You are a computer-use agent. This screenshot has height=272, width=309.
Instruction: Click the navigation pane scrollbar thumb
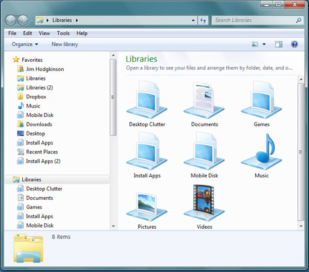click(x=113, y=97)
